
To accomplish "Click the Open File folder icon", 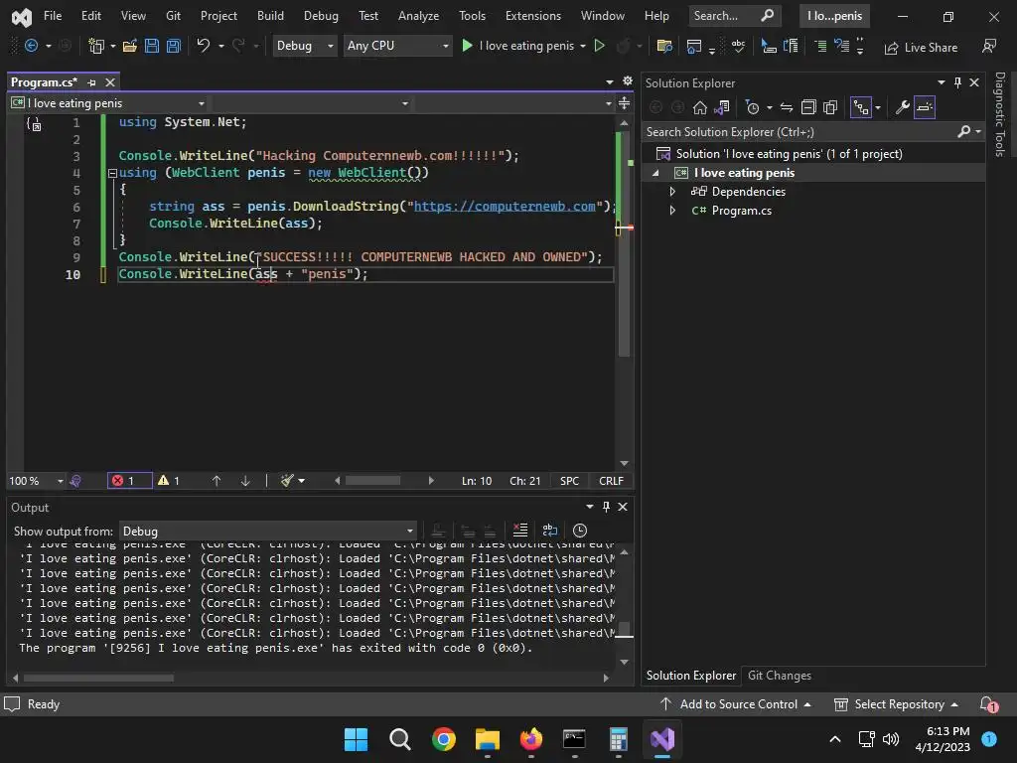I will [x=130, y=46].
